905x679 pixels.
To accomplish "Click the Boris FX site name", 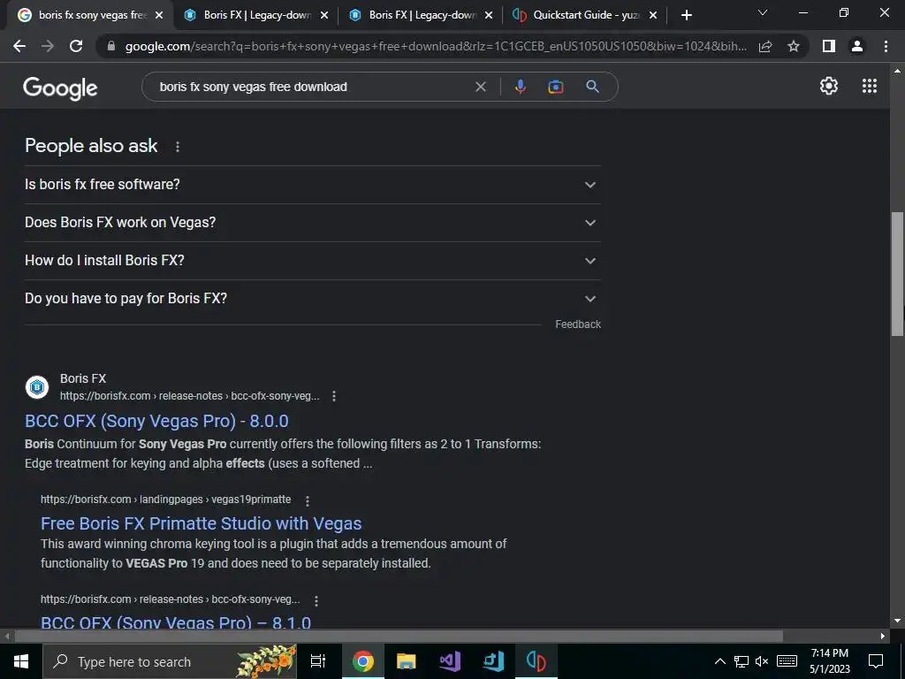I will [83, 378].
